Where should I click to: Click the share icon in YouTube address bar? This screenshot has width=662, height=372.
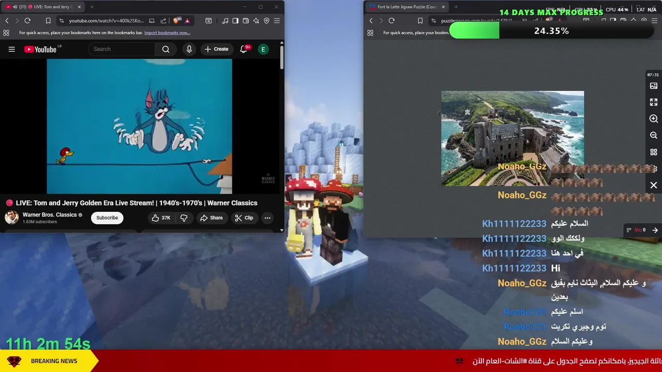[163, 21]
